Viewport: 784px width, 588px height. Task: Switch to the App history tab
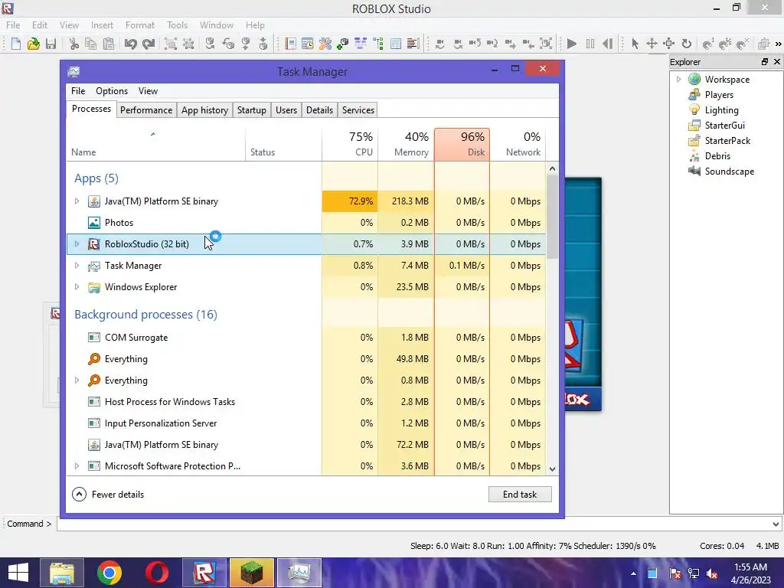(204, 110)
